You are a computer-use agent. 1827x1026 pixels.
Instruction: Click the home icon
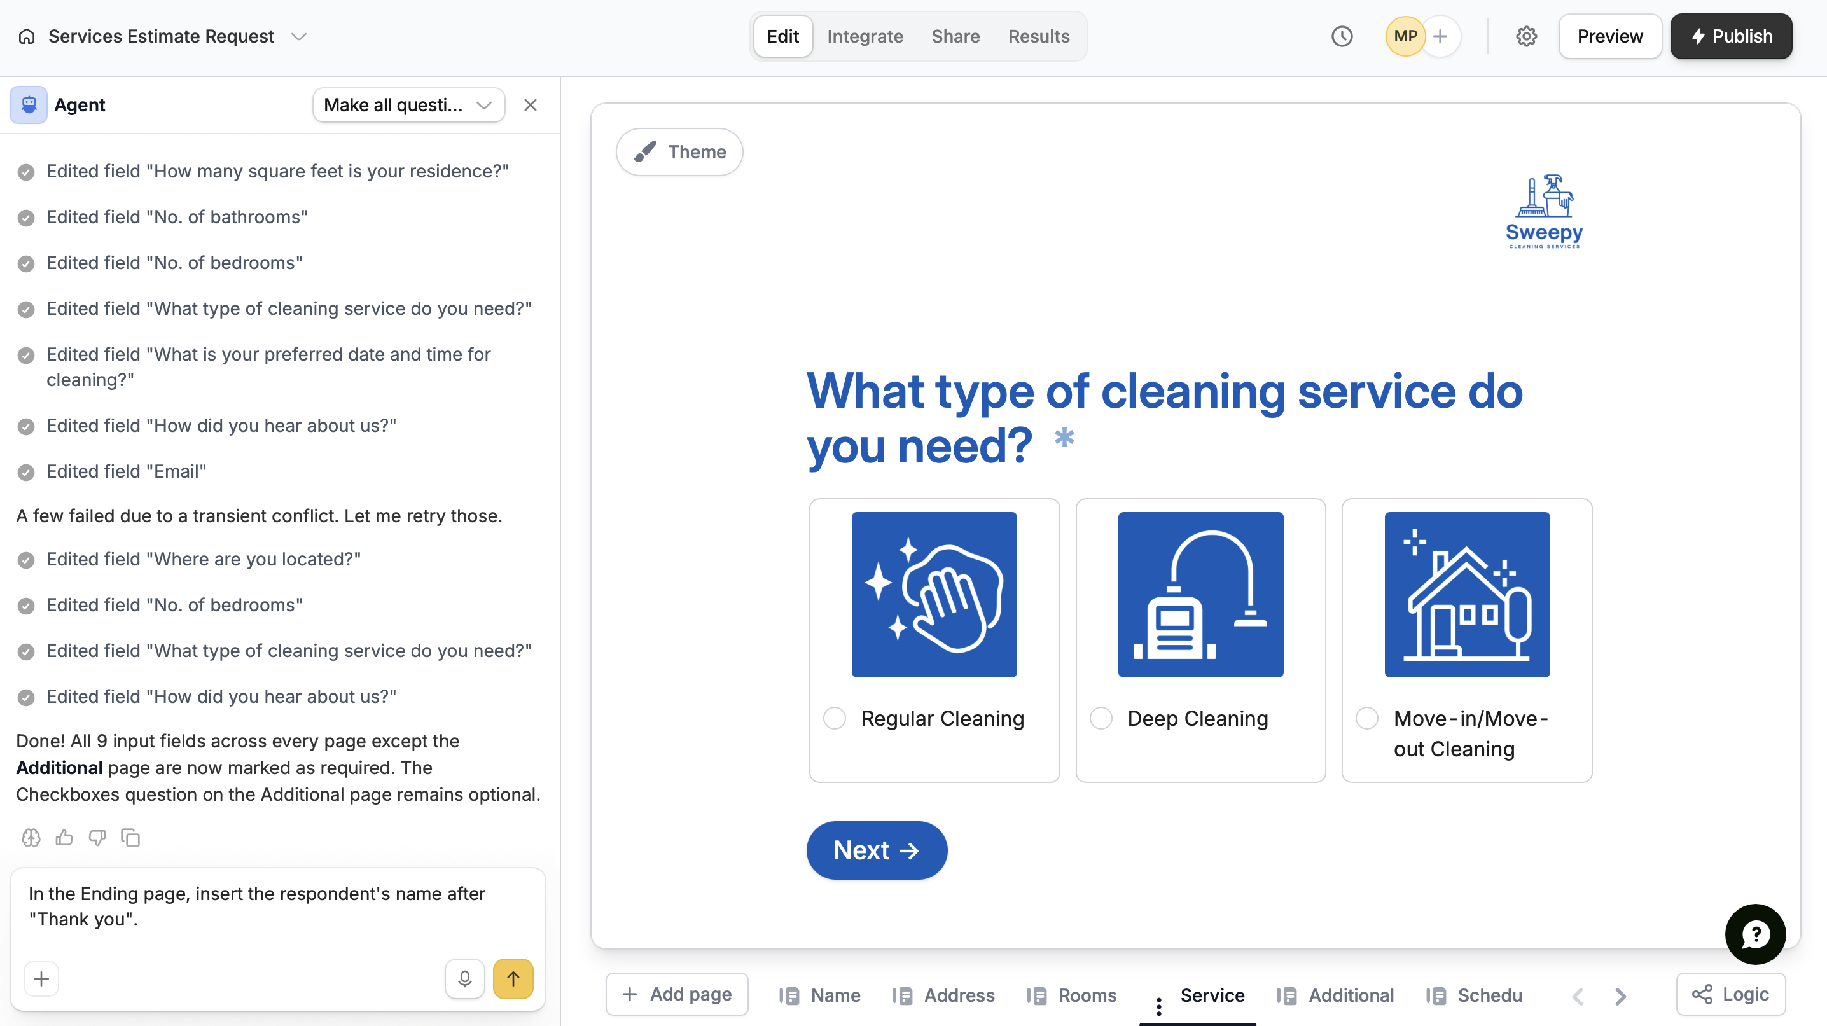click(x=27, y=36)
